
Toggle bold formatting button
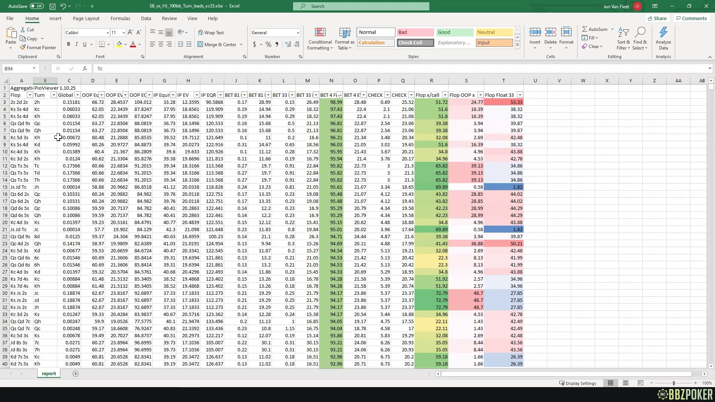tap(69, 44)
